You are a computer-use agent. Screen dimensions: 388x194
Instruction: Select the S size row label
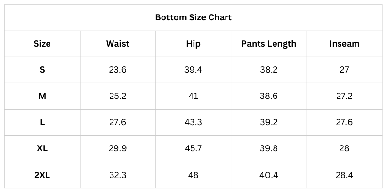(x=42, y=70)
